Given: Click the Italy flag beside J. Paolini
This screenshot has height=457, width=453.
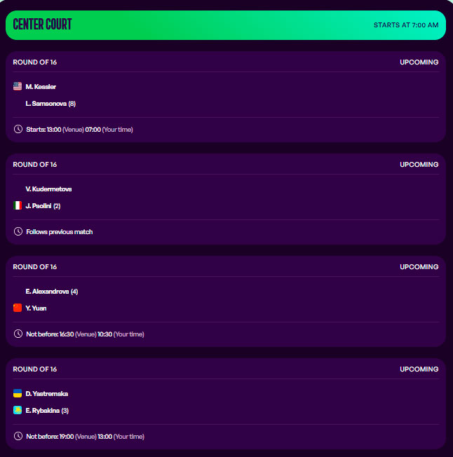Looking at the screenshot, I should pos(18,206).
